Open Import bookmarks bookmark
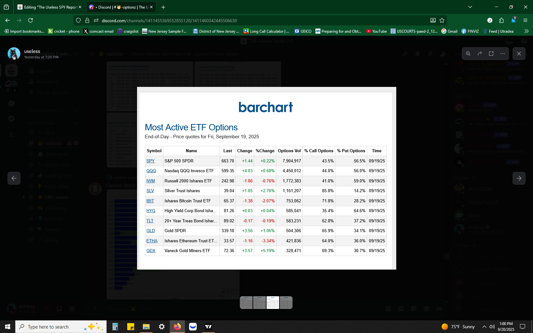The image size is (533, 333). coord(24,31)
